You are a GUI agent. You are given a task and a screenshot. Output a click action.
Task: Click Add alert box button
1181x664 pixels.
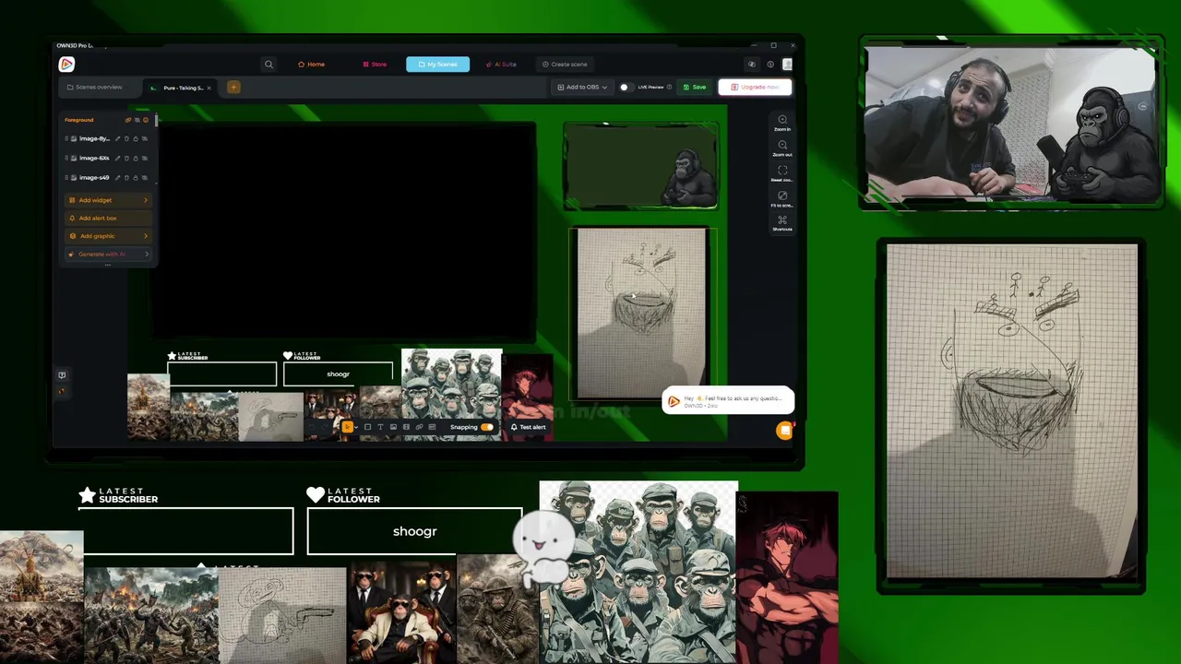point(108,218)
